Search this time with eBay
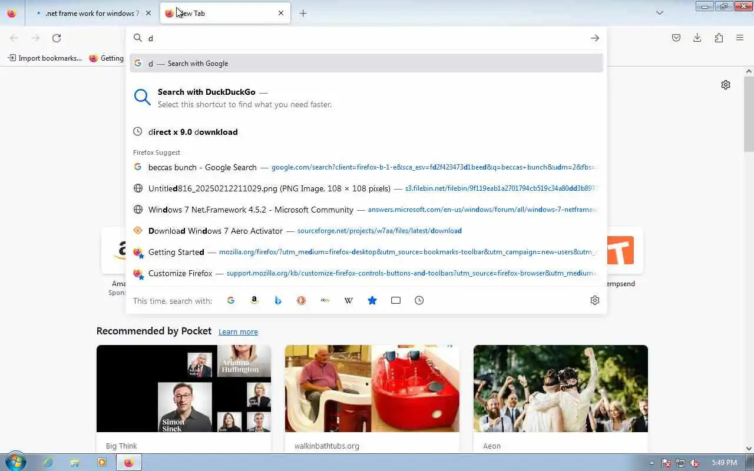This screenshot has width=754, height=471. (x=325, y=300)
